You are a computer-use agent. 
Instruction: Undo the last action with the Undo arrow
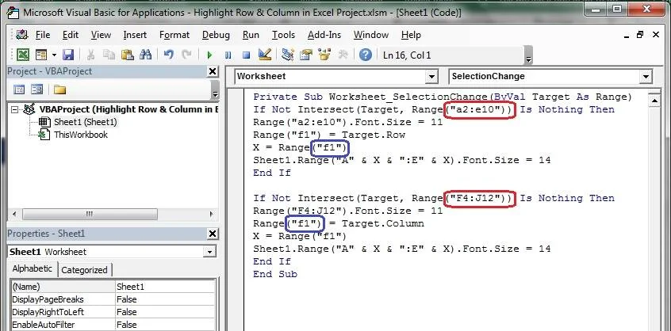pos(169,55)
